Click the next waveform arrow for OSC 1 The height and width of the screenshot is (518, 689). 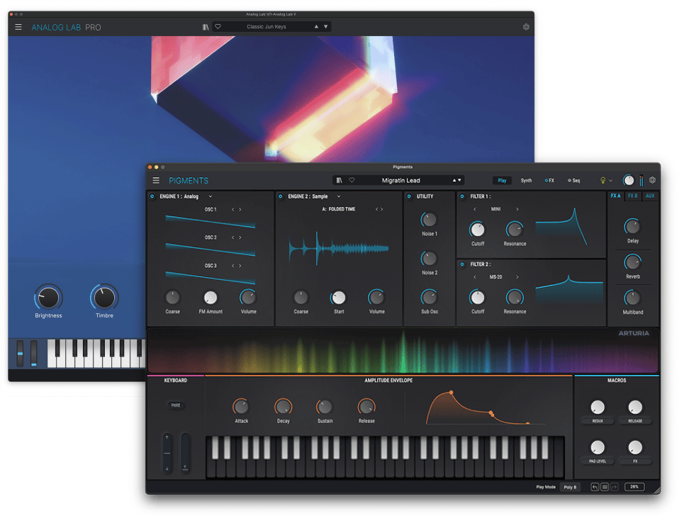(x=240, y=210)
